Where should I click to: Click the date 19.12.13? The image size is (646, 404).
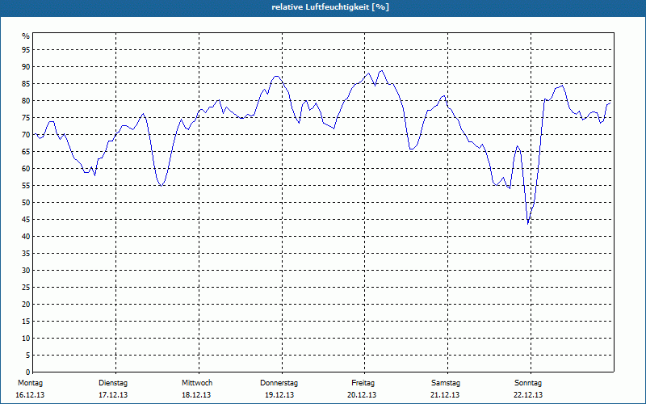click(279, 395)
